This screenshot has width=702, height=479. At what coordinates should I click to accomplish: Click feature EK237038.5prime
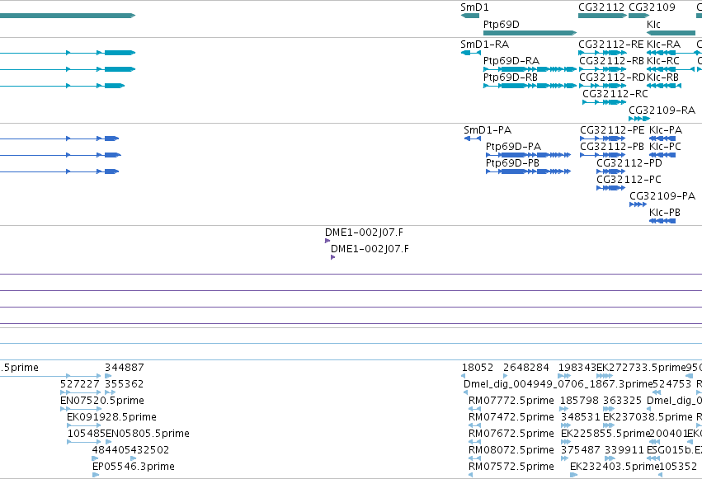click(609, 425)
